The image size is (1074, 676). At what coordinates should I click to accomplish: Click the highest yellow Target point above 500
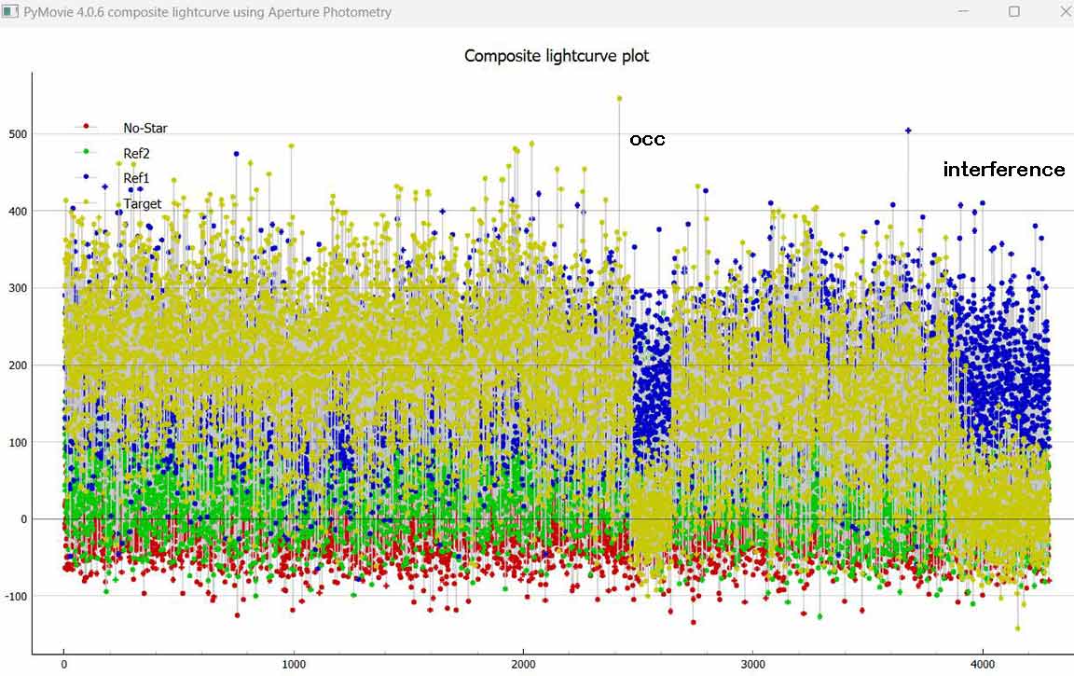619,98
